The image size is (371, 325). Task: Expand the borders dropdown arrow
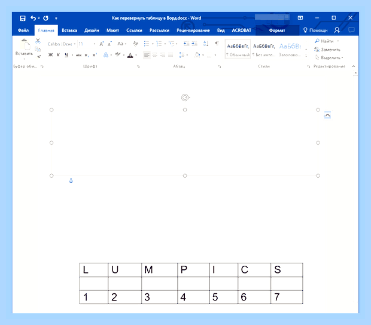point(215,55)
